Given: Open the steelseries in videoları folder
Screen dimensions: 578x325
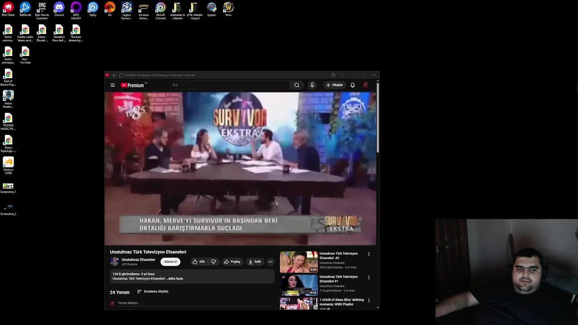Looking at the screenshot, I should (177, 11).
